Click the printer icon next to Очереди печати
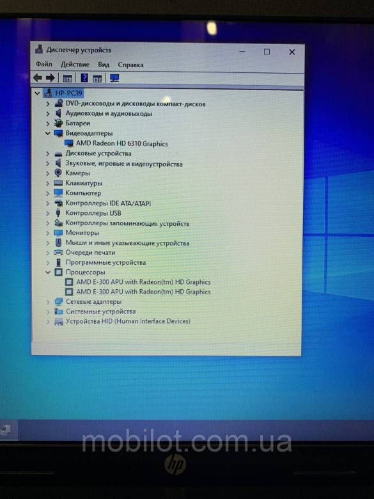Viewport: 374px width, 499px height. 58,252
